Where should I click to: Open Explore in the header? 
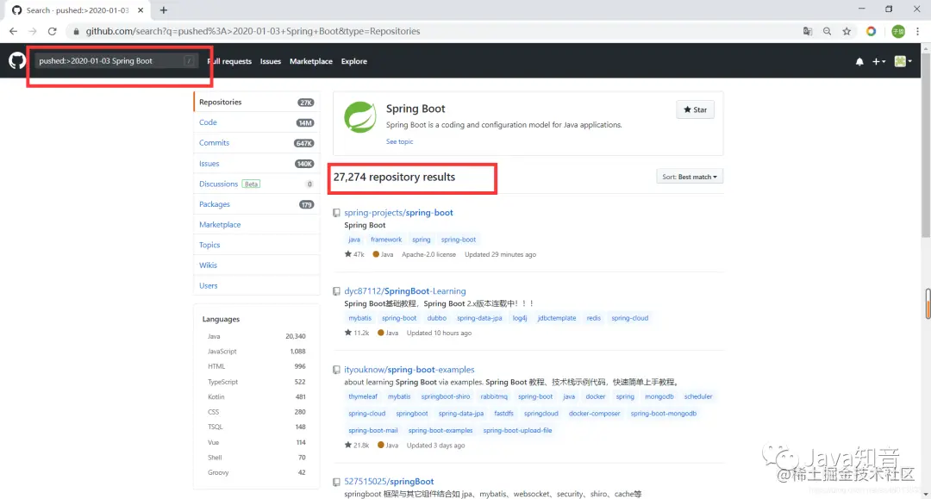pos(354,61)
